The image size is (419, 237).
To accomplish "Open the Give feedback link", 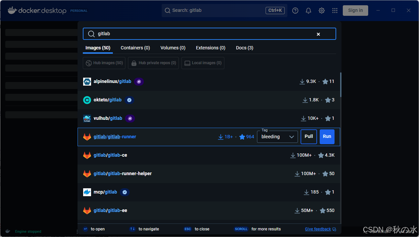I will tap(320, 229).
